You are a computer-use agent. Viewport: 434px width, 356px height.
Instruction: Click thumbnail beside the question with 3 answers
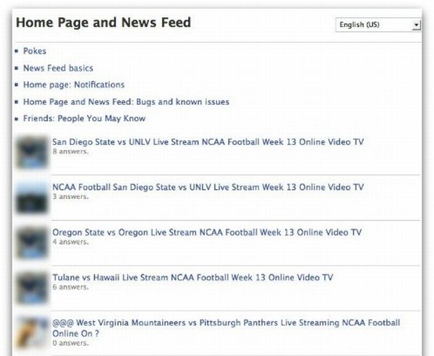[31, 197]
